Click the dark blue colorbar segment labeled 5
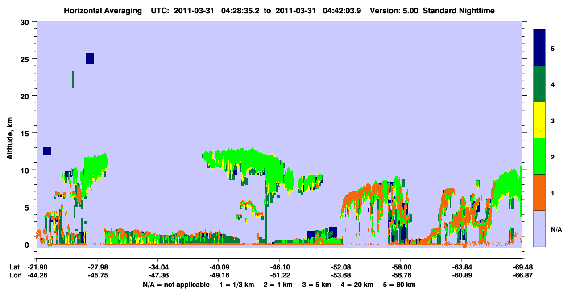The width and height of the screenshot is (580, 297). click(x=539, y=48)
